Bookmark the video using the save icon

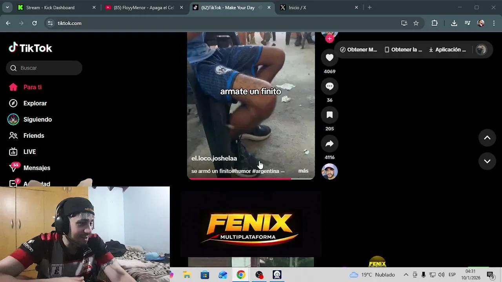tap(329, 115)
